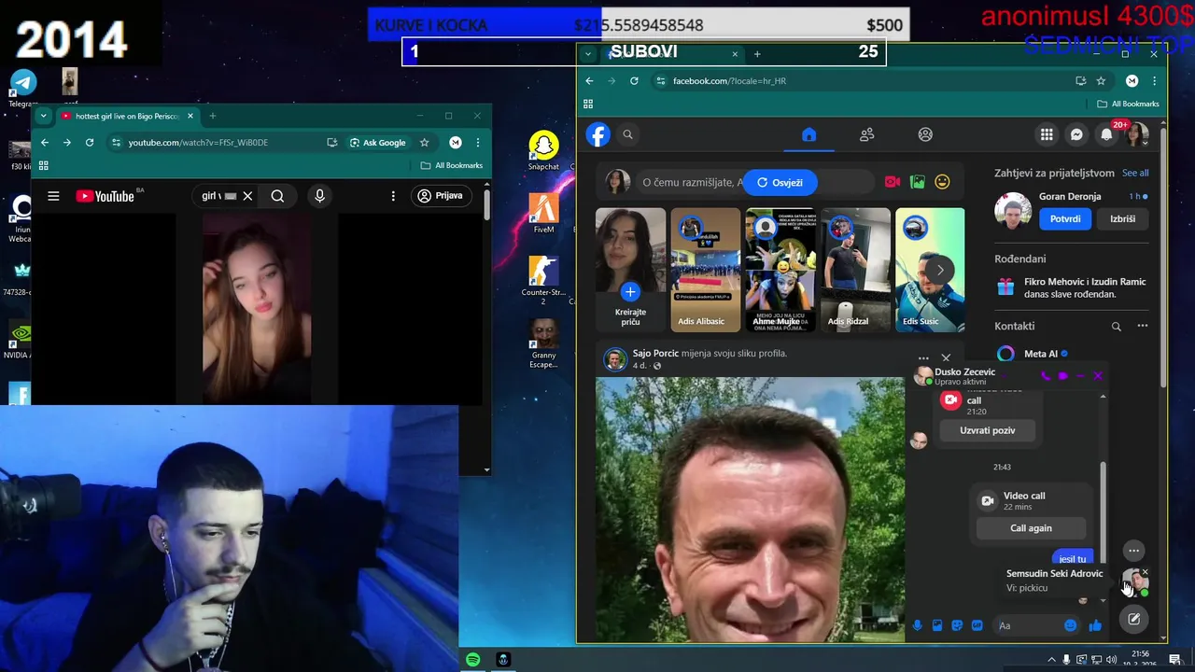Image resolution: width=1195 pixels, height=672 pixels.
Task: Open YouTube settings three-dot menu
Action: coord(393,196)
